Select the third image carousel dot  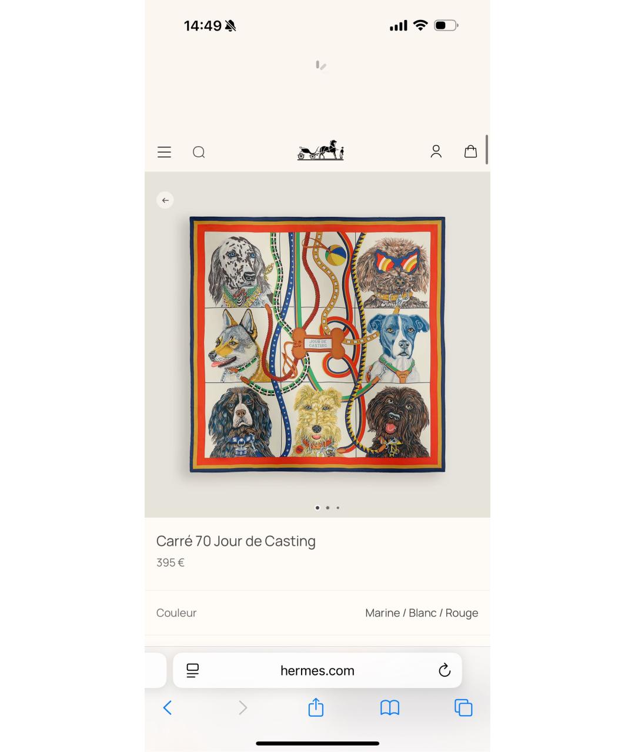click(x=337, y=508)
